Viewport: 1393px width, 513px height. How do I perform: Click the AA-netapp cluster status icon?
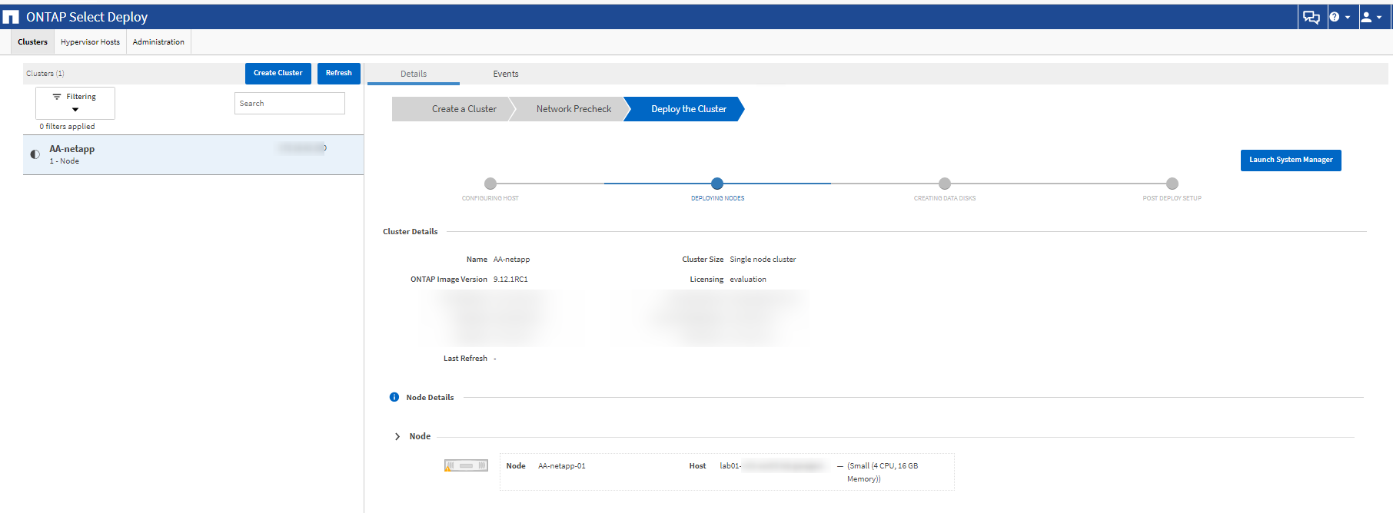(x=35, y=154)
